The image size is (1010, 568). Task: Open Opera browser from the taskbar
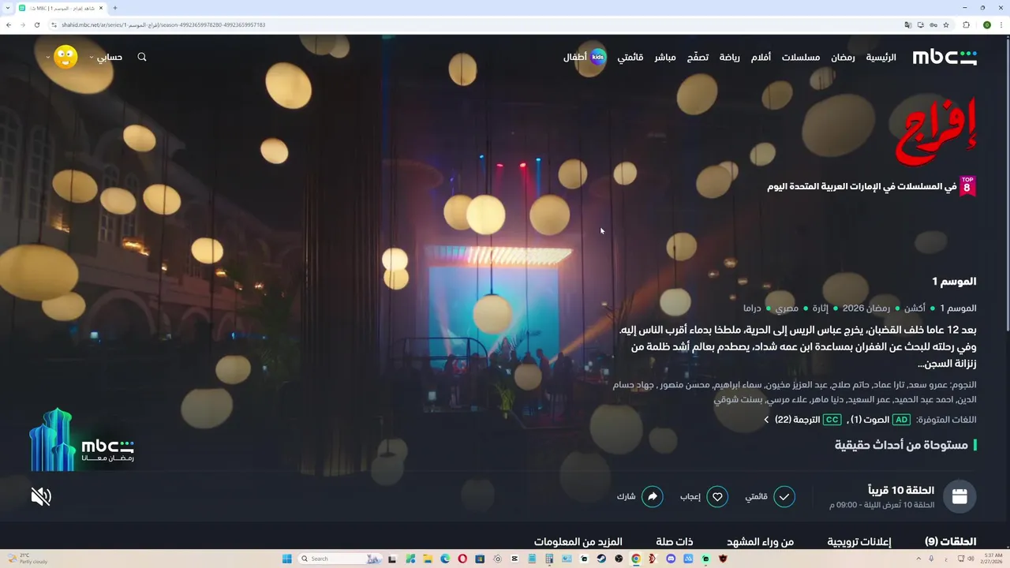pos(462,559)
